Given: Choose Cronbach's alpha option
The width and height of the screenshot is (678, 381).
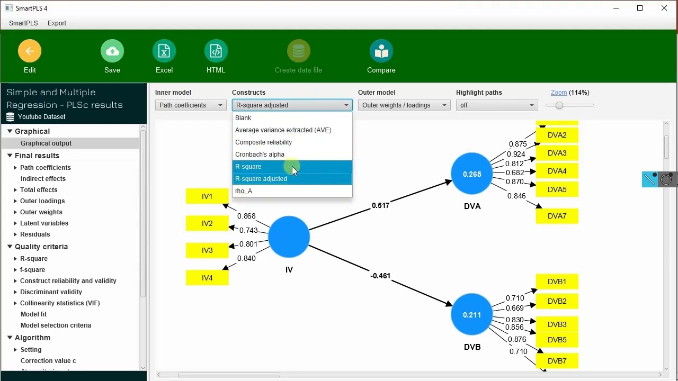Looking at the screenshot, I should (x=292, y=155).
